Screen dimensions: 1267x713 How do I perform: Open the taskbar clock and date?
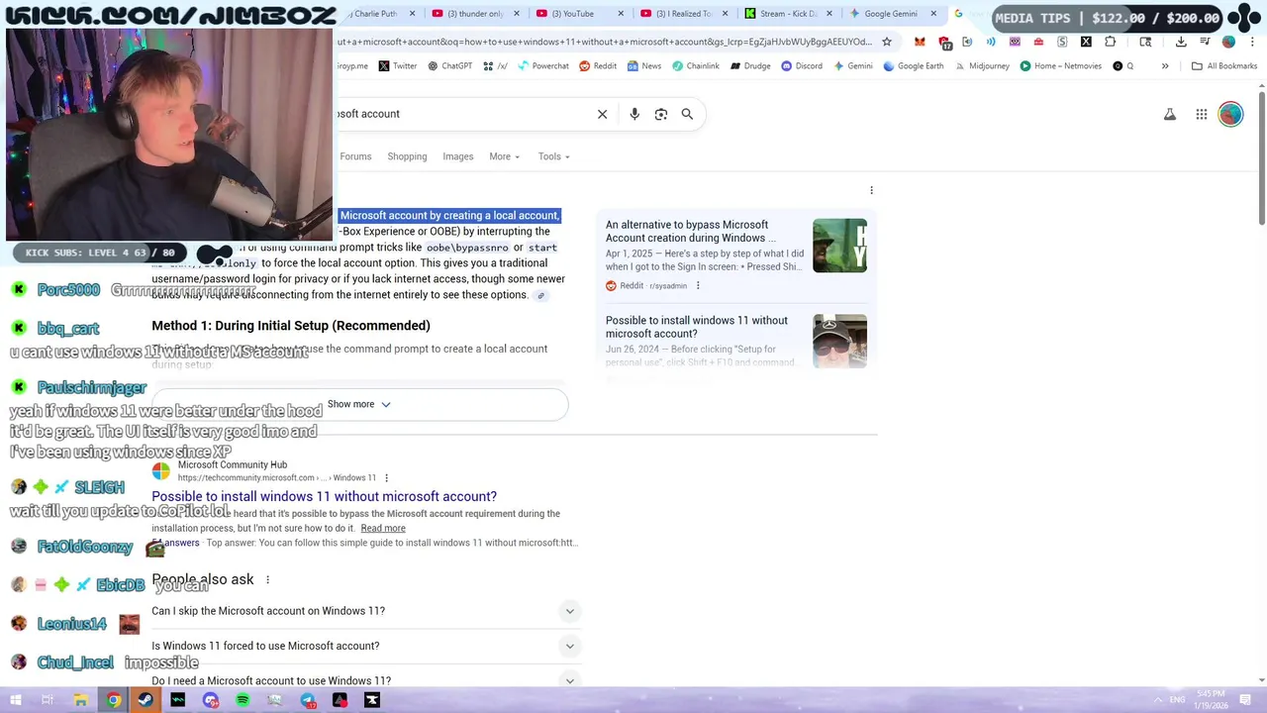pos(1211,700)
